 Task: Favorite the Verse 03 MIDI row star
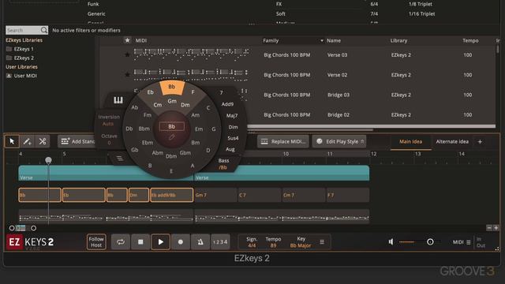[127, 54]
